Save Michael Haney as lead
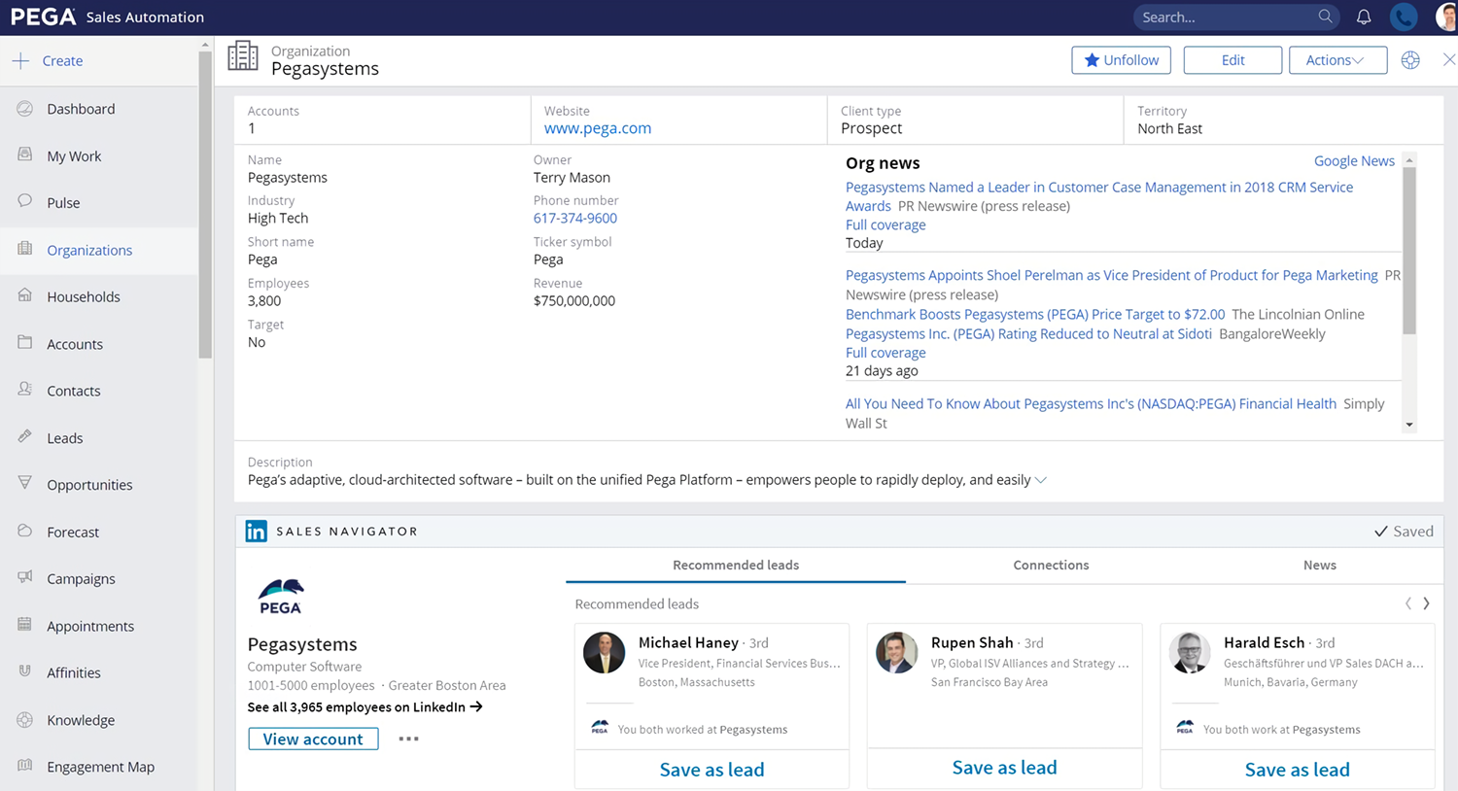This screenshot has height=791, width=1458. (x=712, y=770)
